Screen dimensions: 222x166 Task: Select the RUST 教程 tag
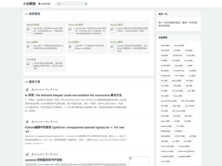click(x=165, y=86)
